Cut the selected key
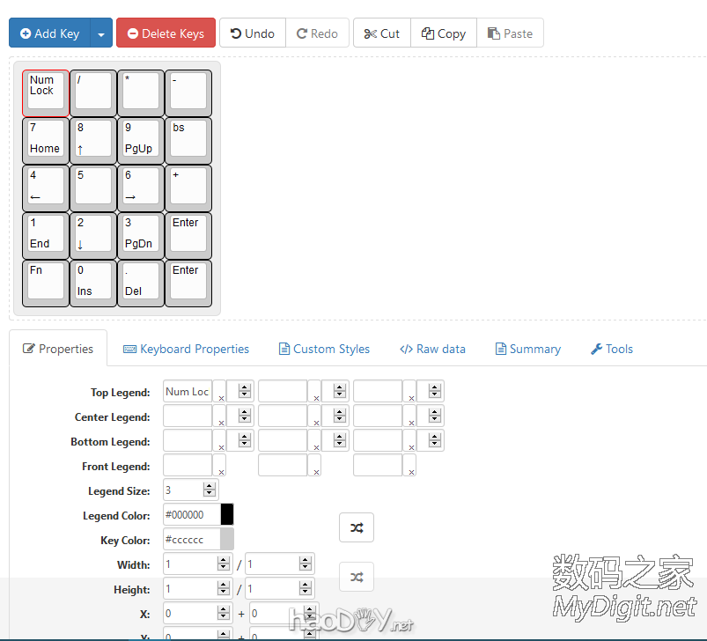 tap(381, 33)
